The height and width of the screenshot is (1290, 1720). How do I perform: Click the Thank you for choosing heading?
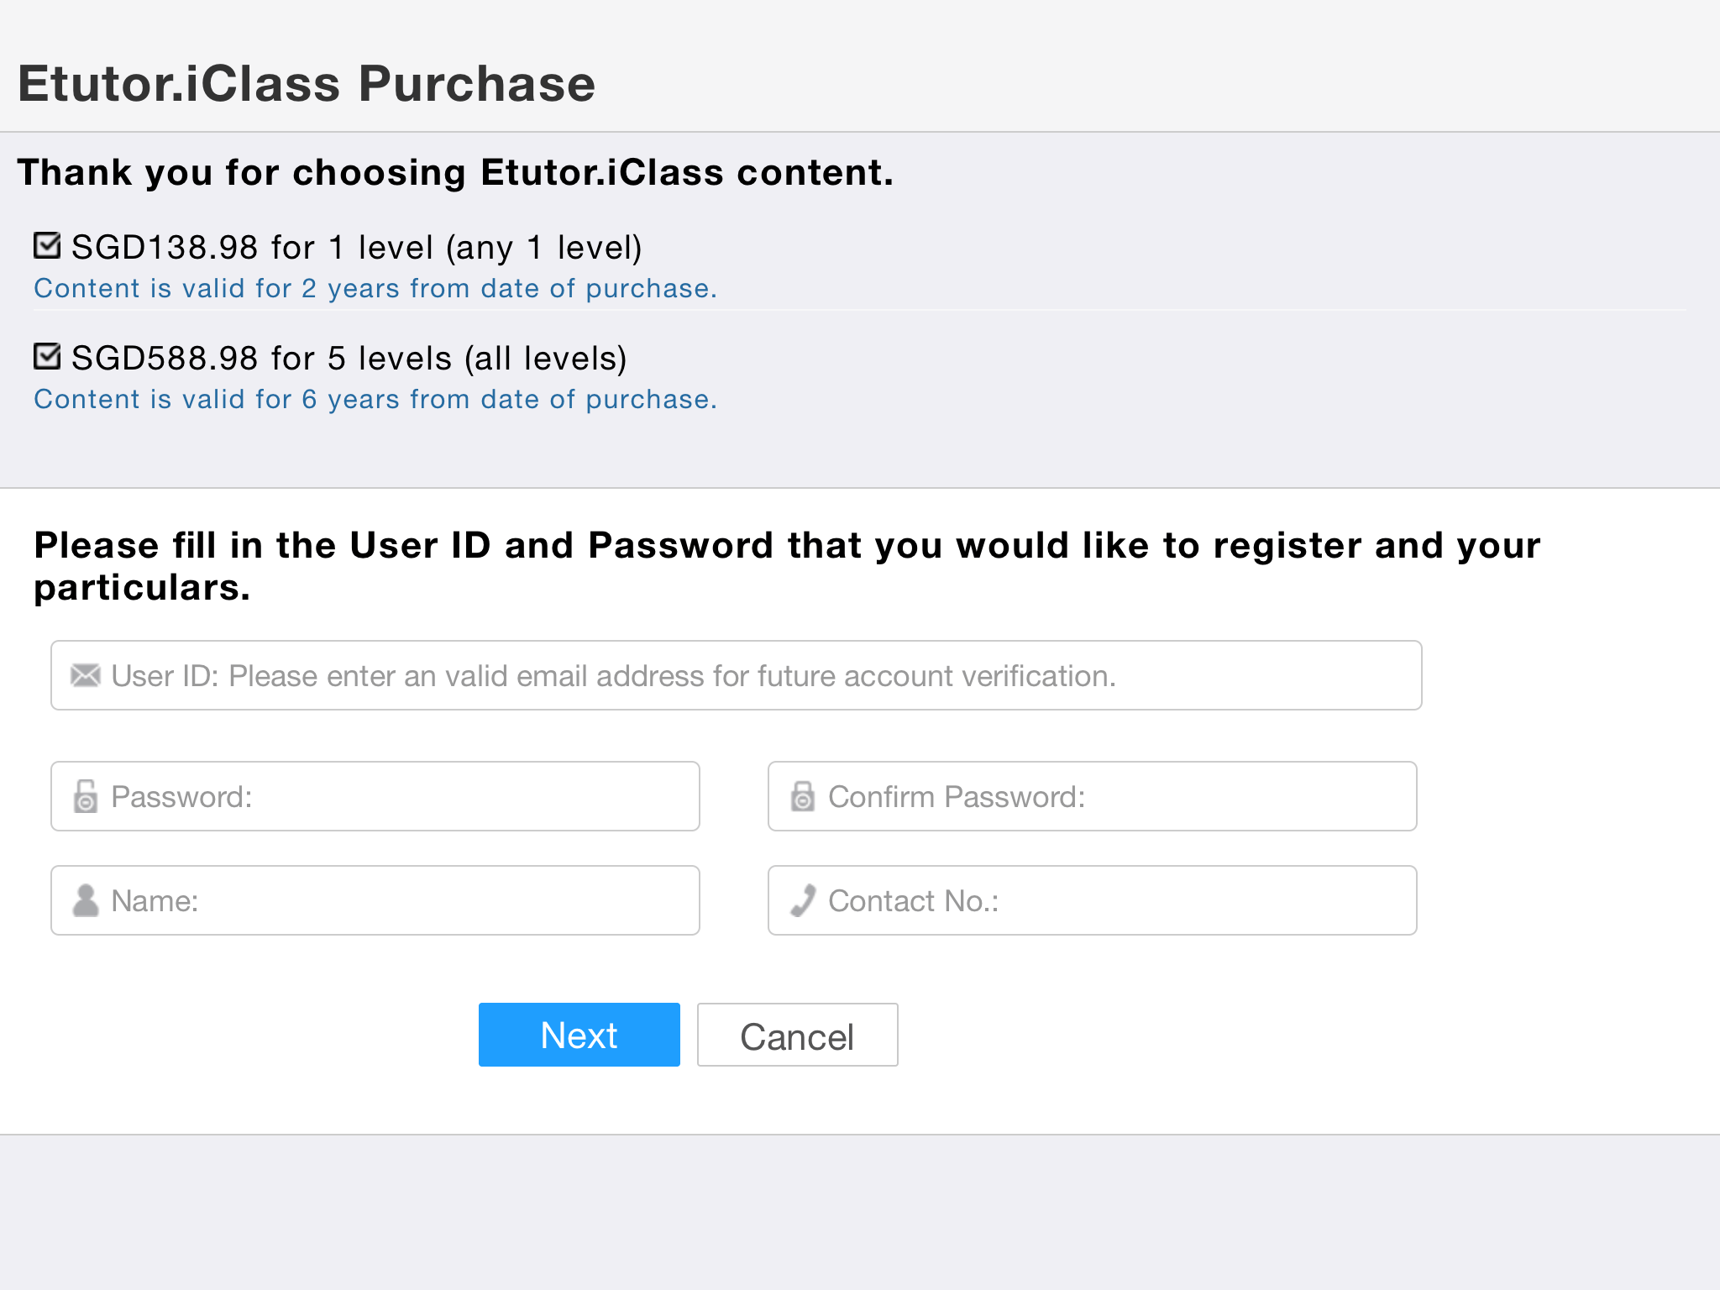[x=455, y=172]
